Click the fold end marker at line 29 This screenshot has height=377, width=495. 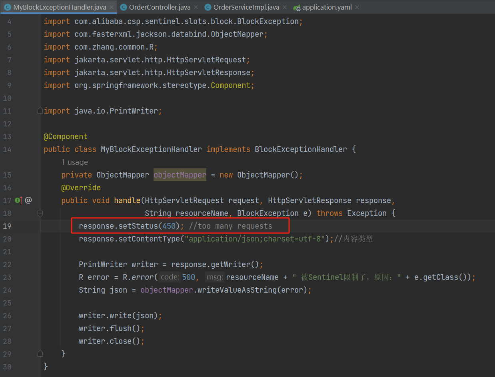point(40,354)
